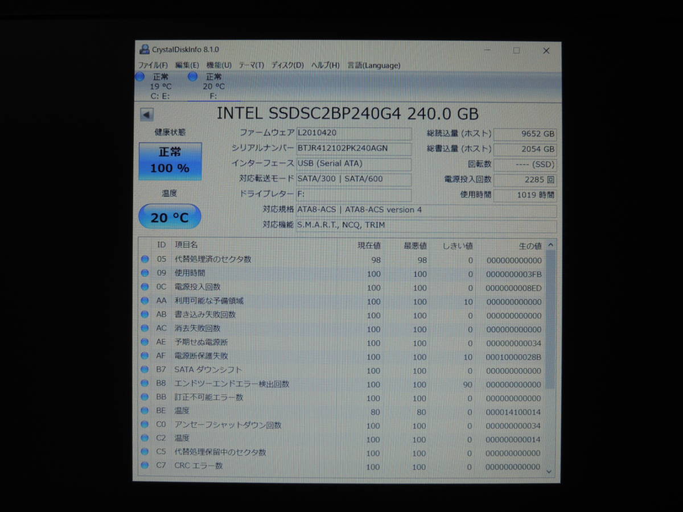Click status dot for C0 アンセーフシャットダウン回数
This screenshot has height=512, width=683.
point(145,426)
